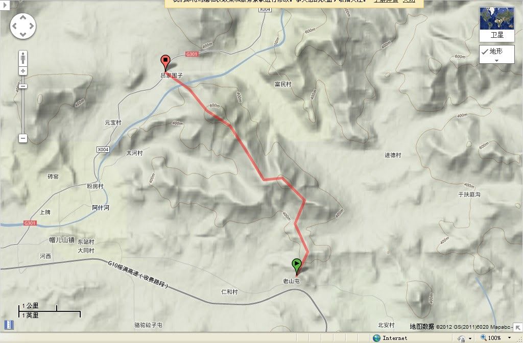
Task: Click the red destination marker at 吕家围子
Action: 165,63
